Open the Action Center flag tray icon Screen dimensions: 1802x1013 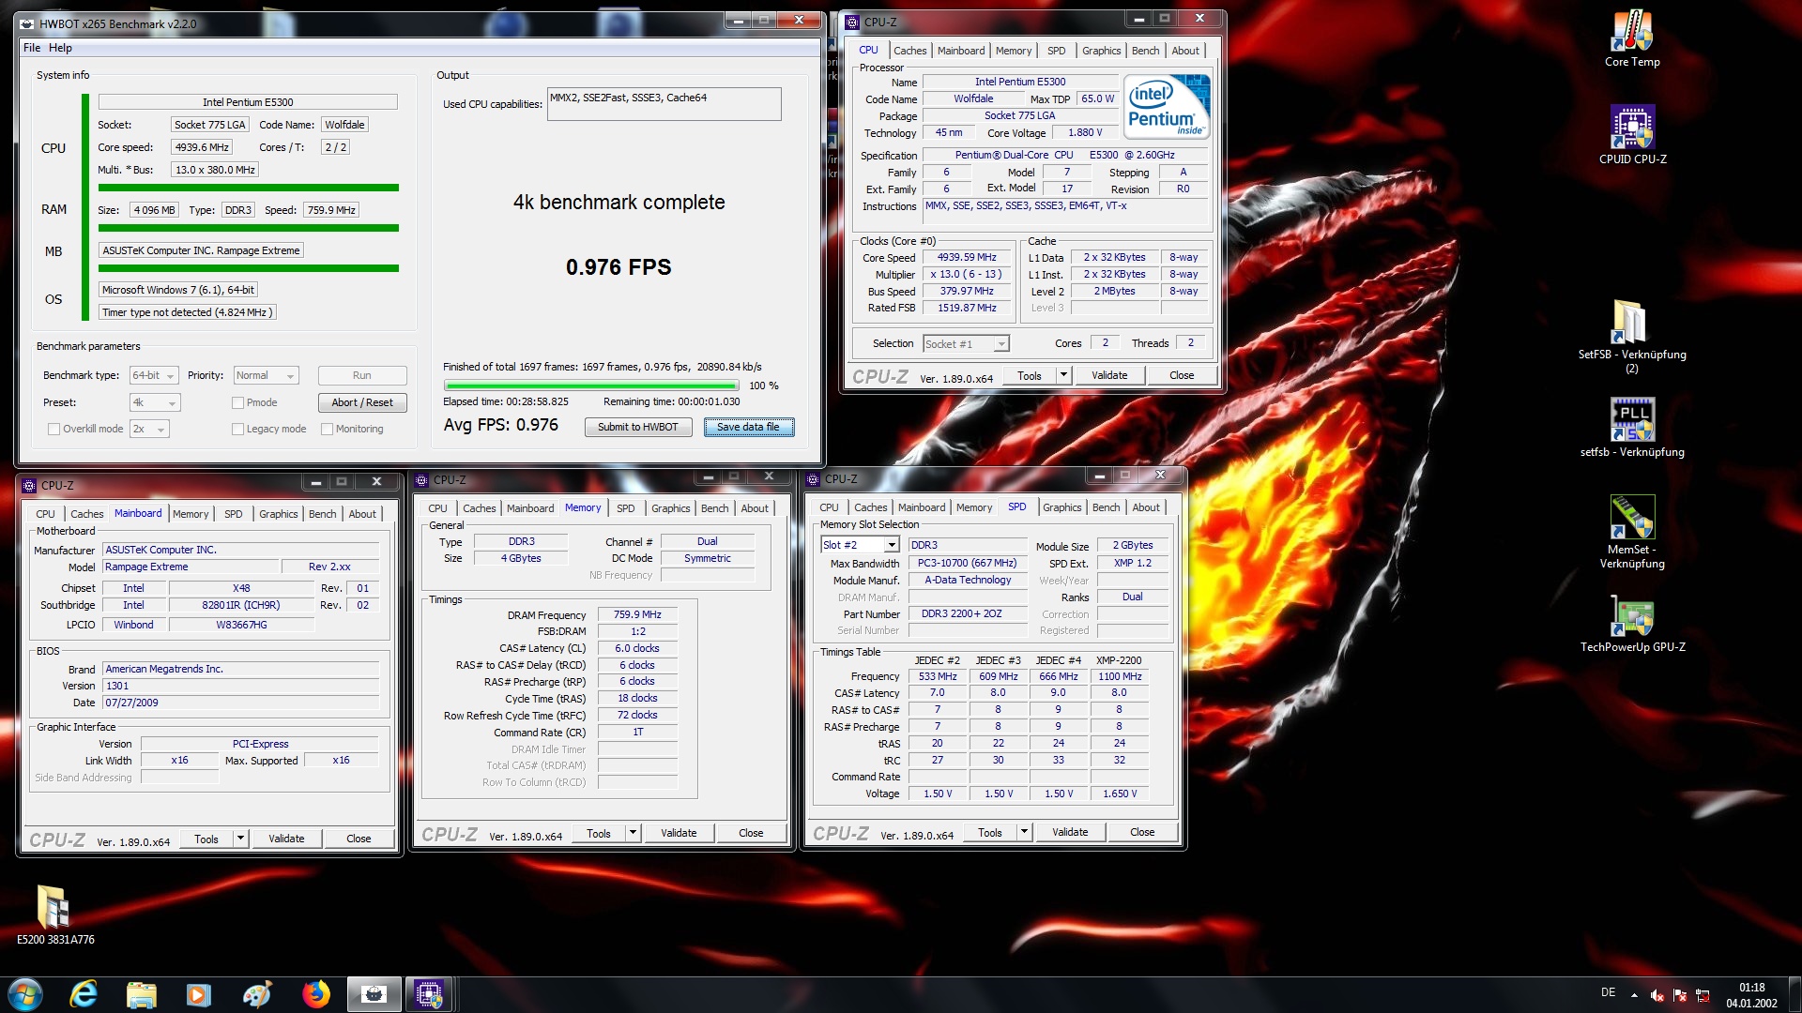click(x=1680, y=995)
